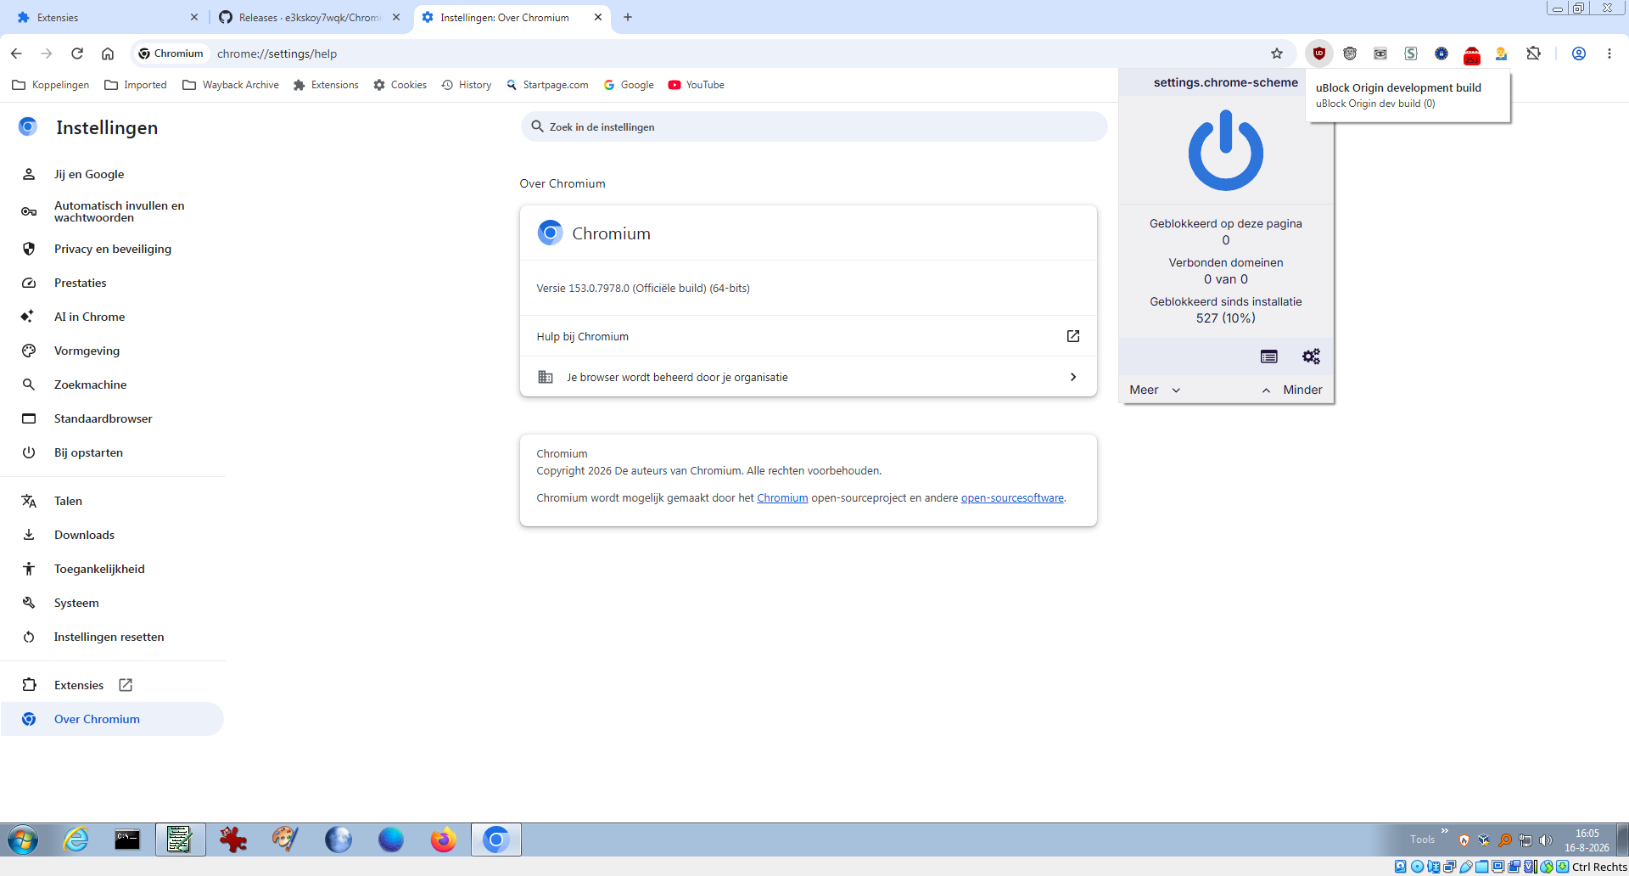Toggle the large uBlock power button
Image resolution: width=1629 pixels, height=876 pixels.
1226,150
